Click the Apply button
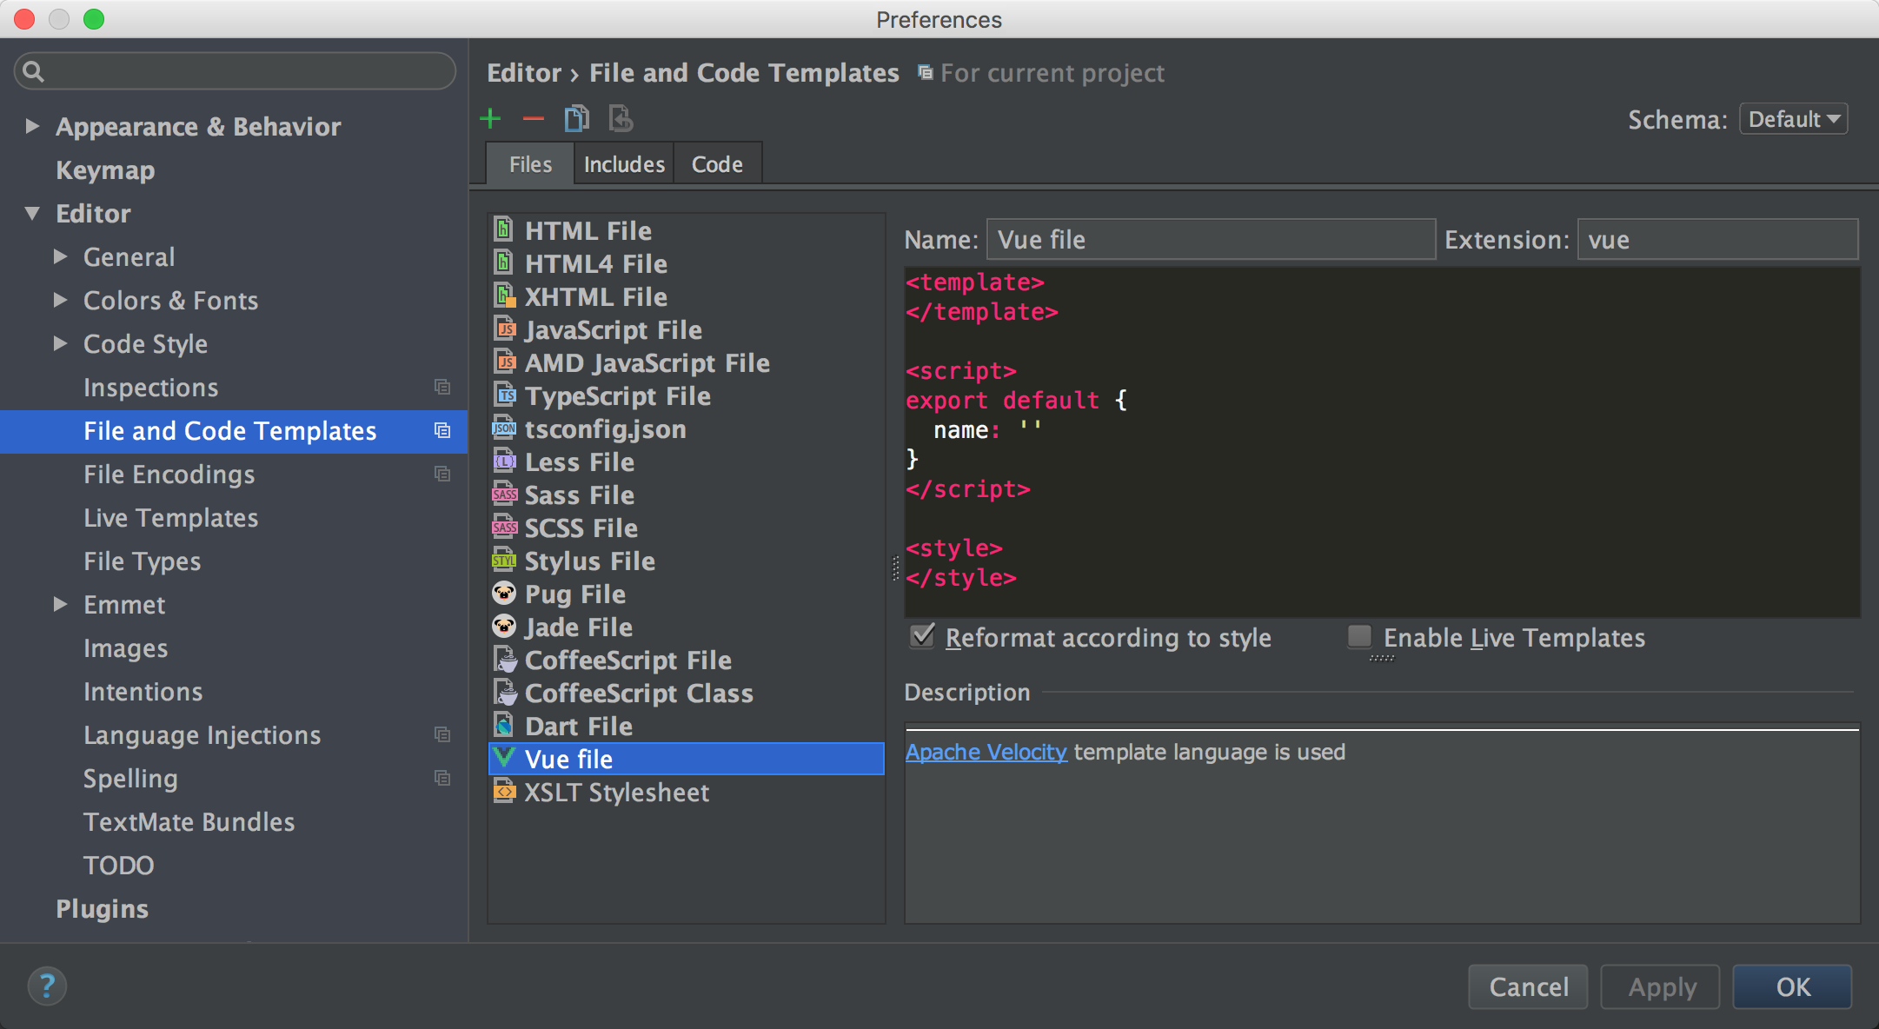Viewport: 1879px width, 1029px height. click(1660, 986)
